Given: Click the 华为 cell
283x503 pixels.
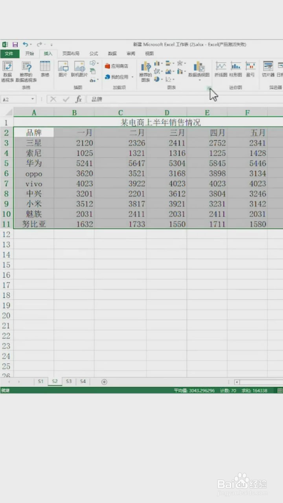Looking at the screenshot, I should (x=34, y=163).
